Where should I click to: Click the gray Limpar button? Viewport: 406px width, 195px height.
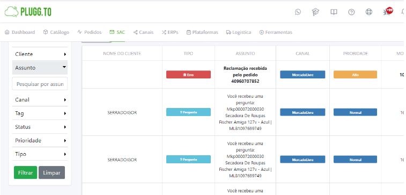[52, 172]
